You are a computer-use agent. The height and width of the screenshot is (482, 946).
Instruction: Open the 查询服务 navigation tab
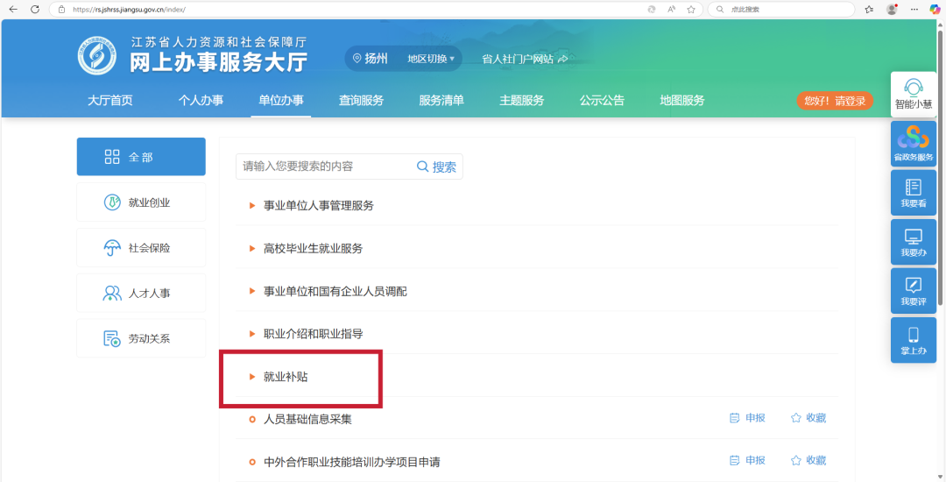(361, 100)
